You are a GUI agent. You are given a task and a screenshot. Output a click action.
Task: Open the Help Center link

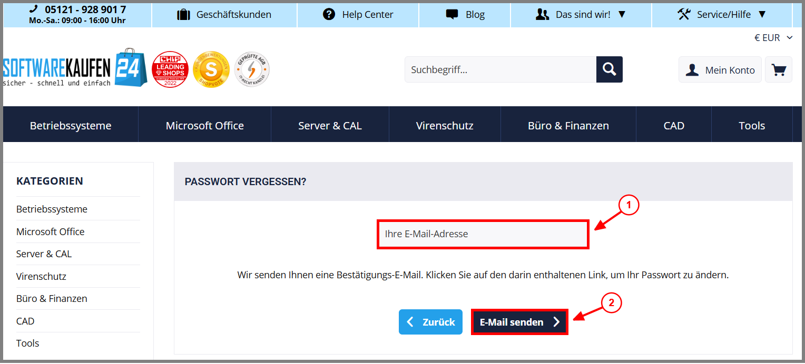pyautogui.click(x=368, y=15)
